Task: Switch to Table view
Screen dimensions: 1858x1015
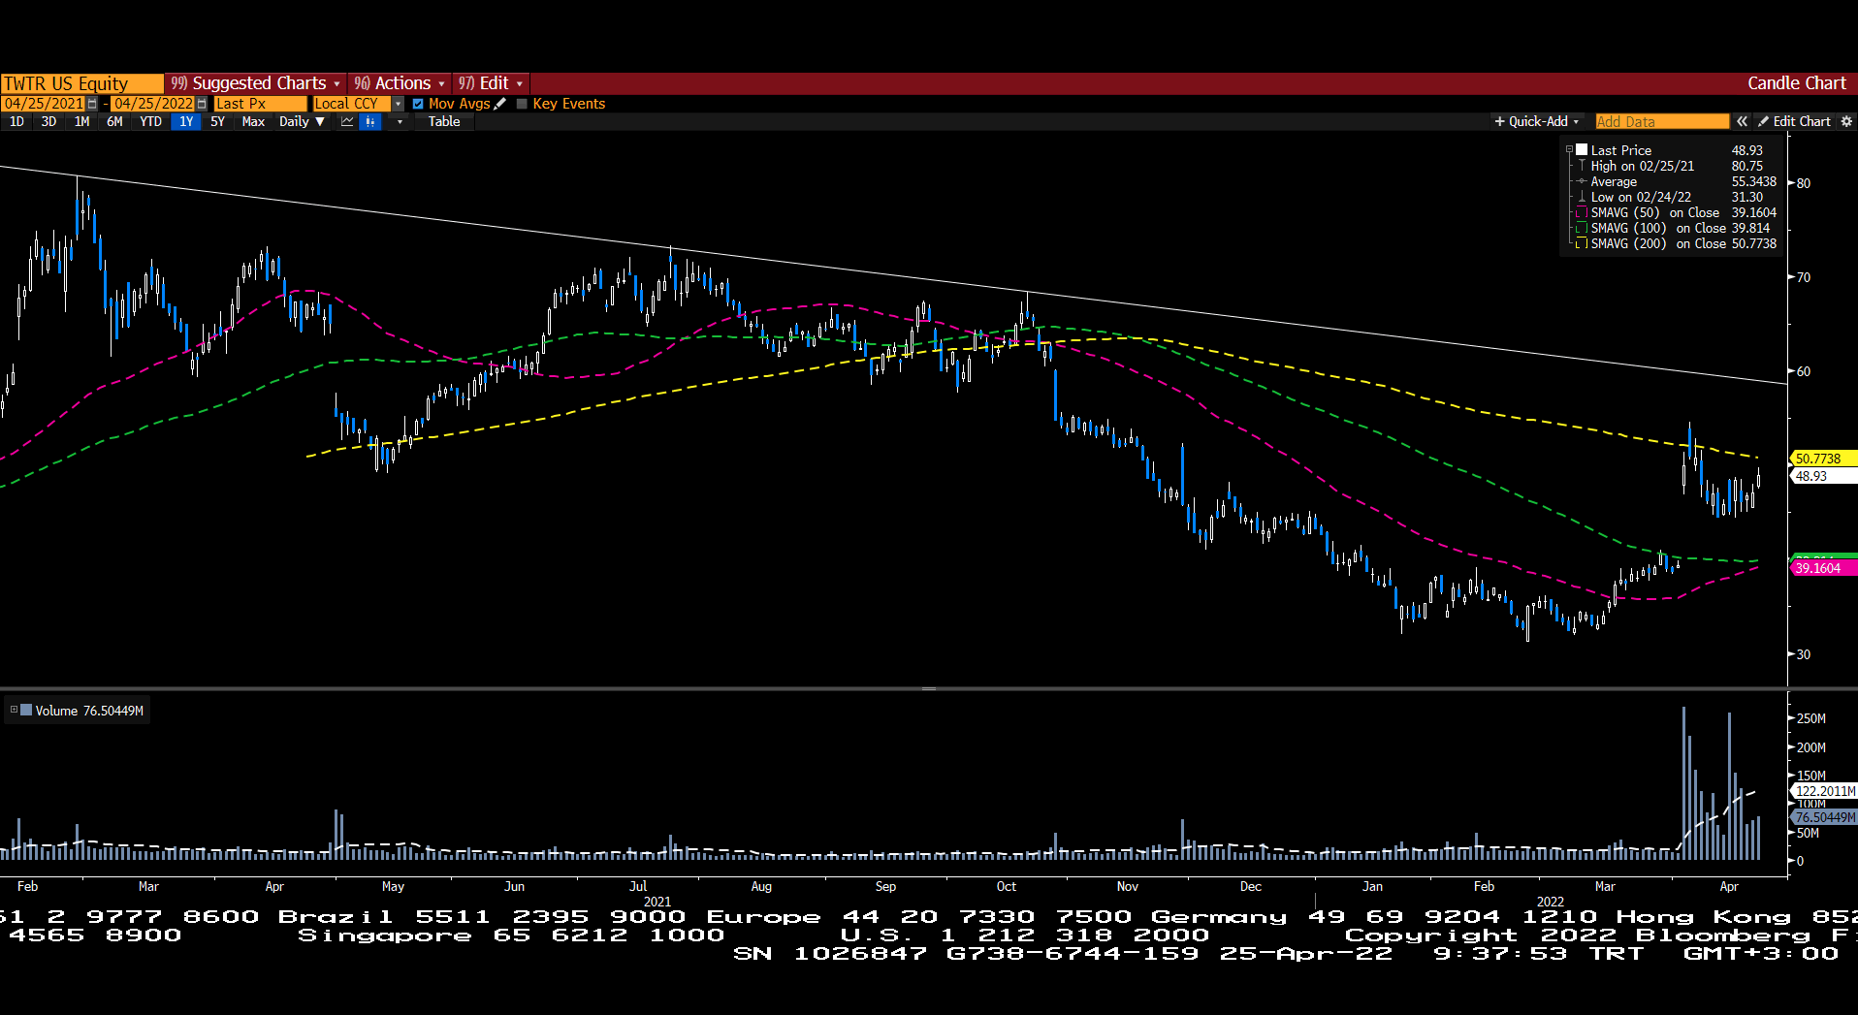Action: click(444, 121)
